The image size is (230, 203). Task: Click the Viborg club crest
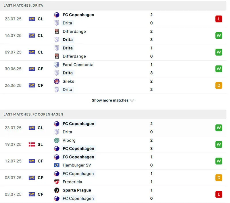57,141
